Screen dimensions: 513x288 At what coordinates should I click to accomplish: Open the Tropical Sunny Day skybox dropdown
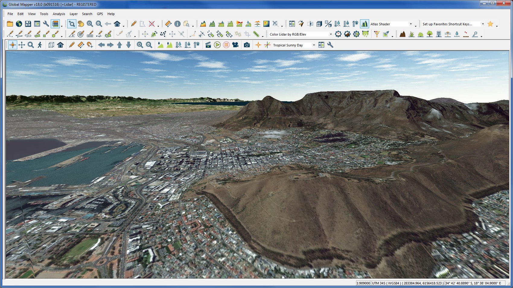[314, 45]
